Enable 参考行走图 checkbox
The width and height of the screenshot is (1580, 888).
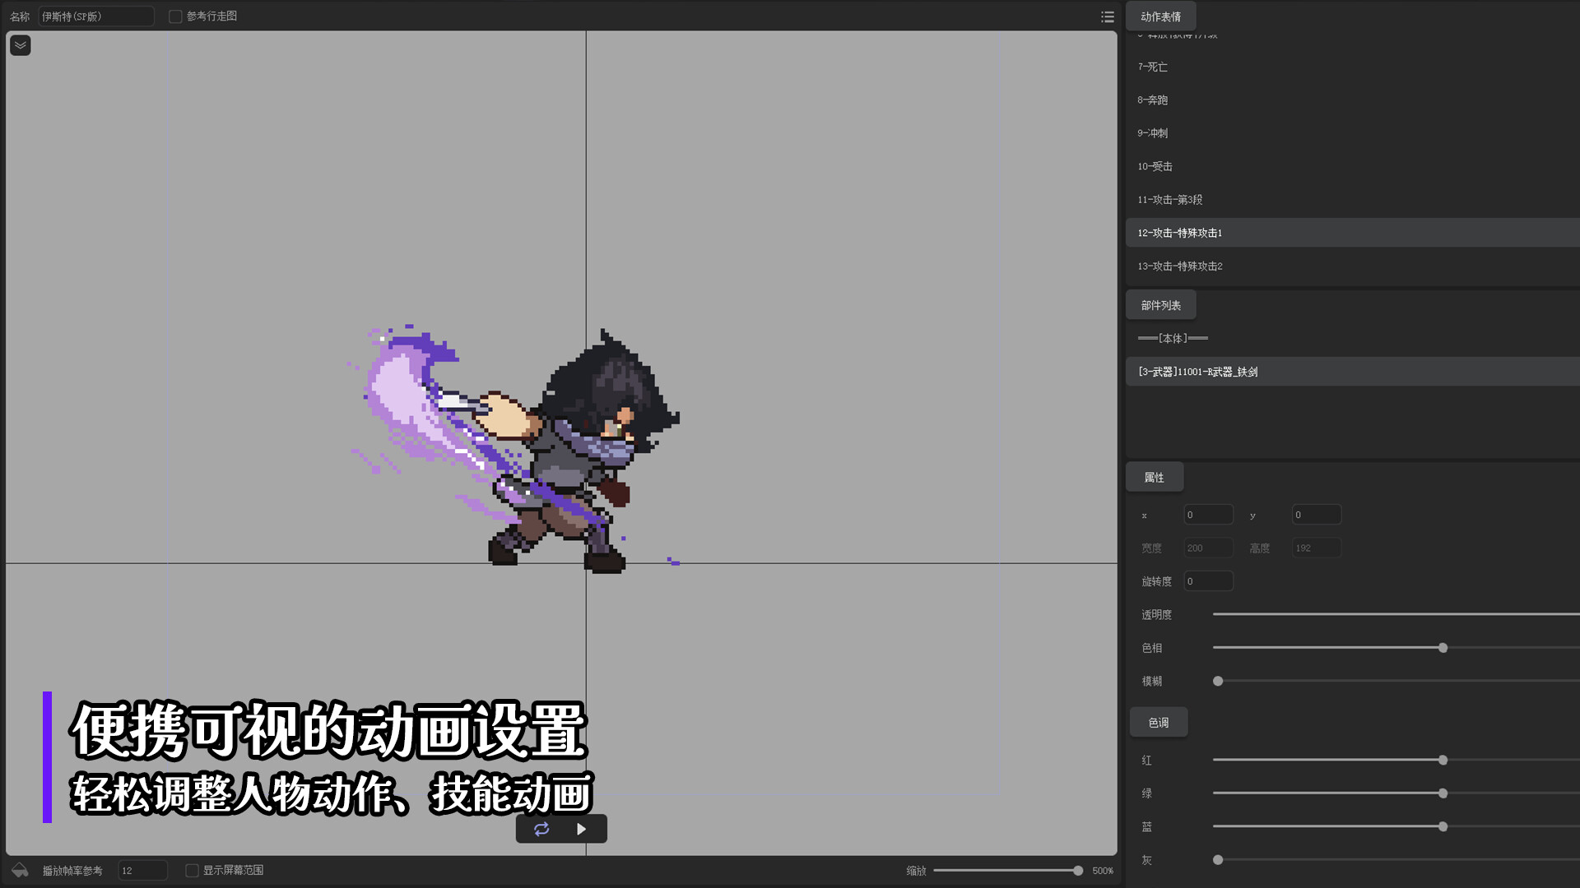175,16
